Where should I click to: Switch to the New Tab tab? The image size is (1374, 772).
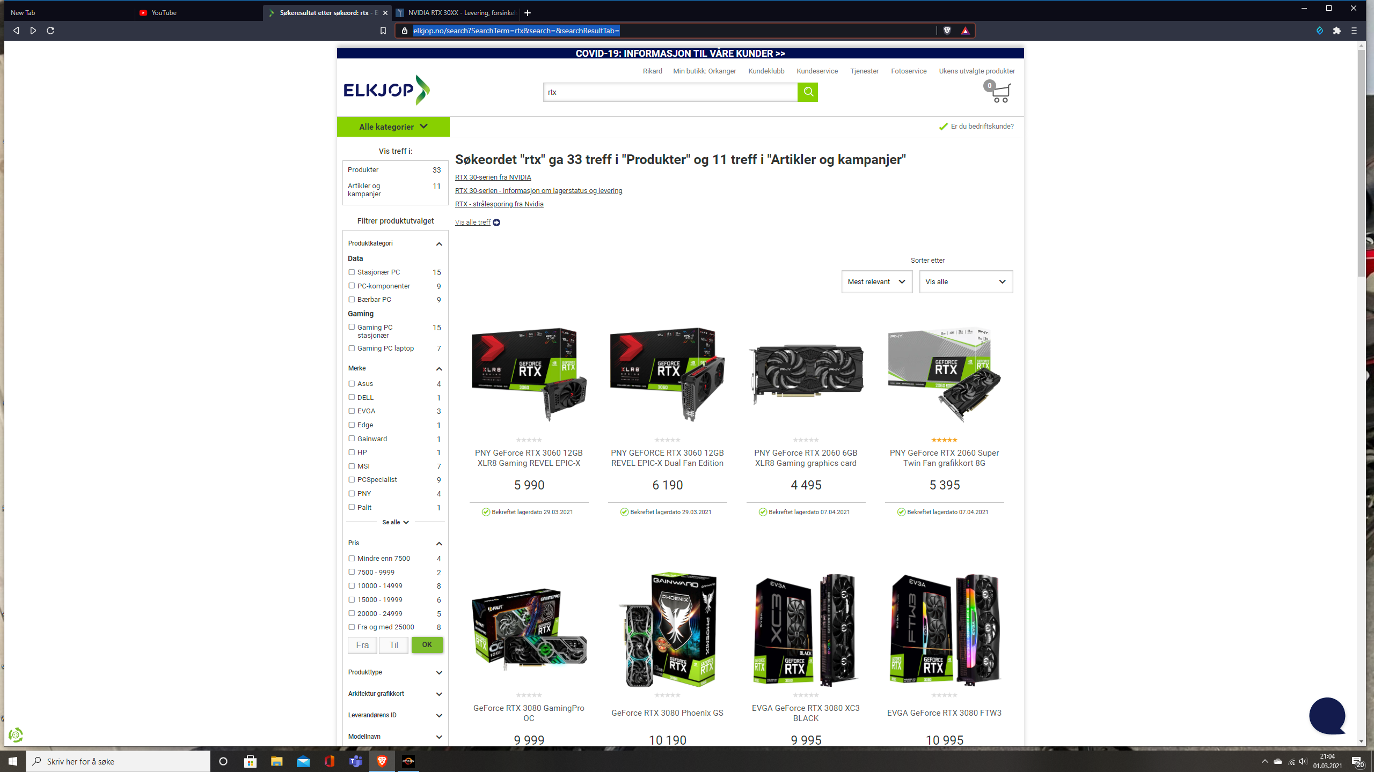[x=70, y=13]
